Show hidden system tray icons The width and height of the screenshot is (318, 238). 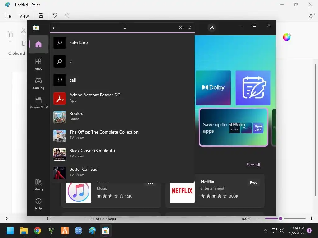[x=265, y=231]
